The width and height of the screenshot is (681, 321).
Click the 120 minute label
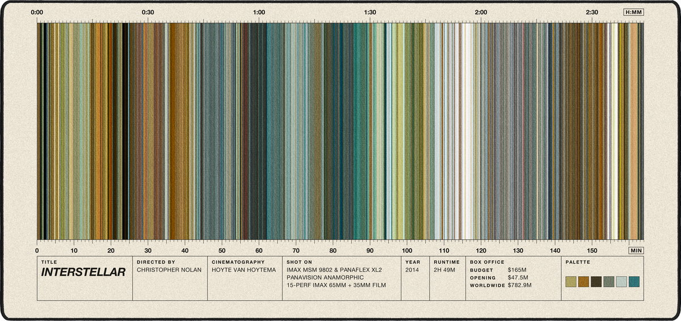click(481, 251)
